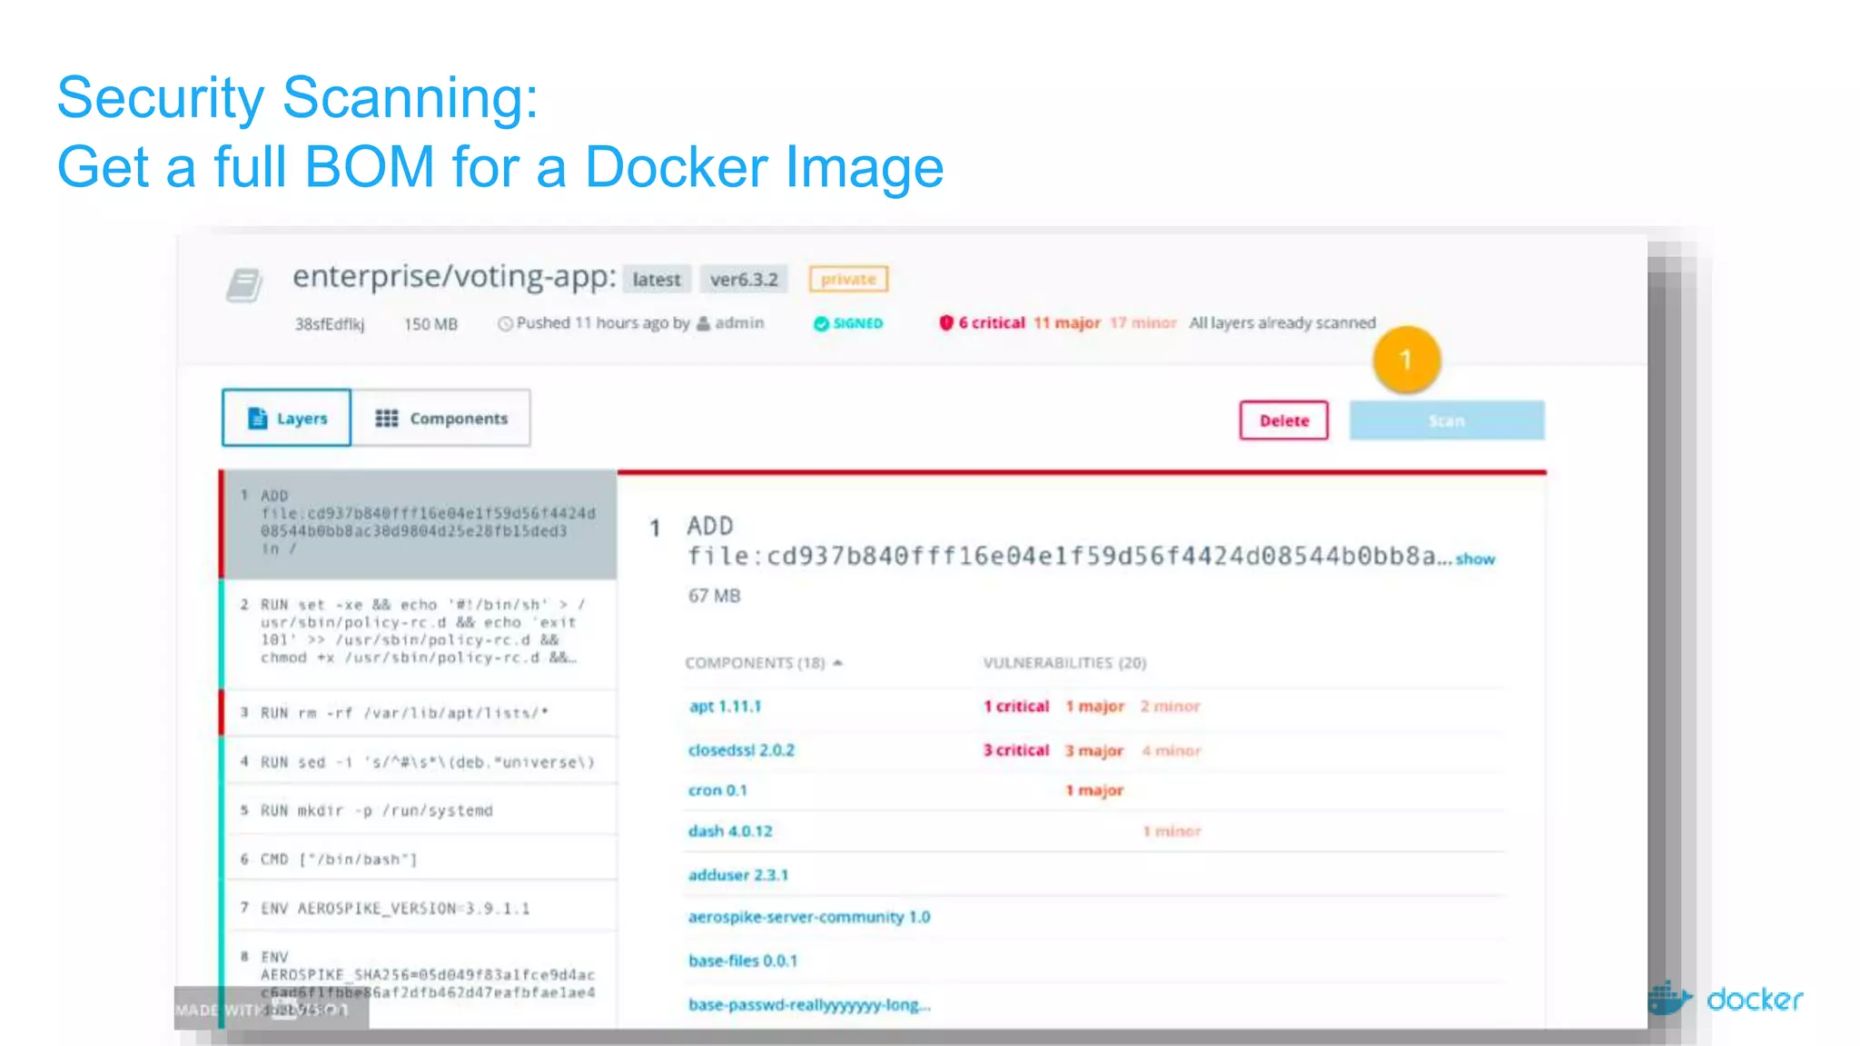Open the aerospike-server-community 1.0 component
Viewport: 1860px width, 1046px height.
tap(809, 917)
